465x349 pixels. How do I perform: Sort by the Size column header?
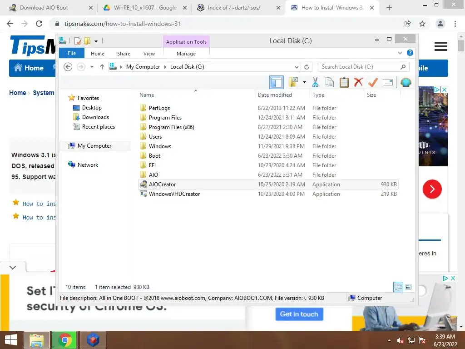pos(371,95)
